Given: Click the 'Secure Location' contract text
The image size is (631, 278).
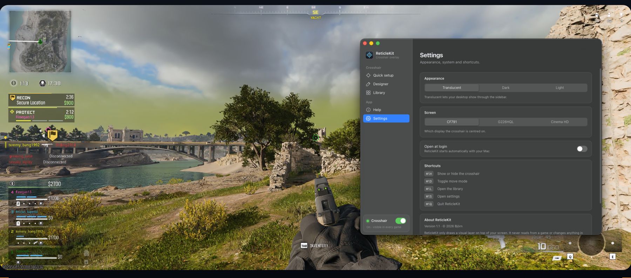Looking at the screenshot, I should point(31,103).
